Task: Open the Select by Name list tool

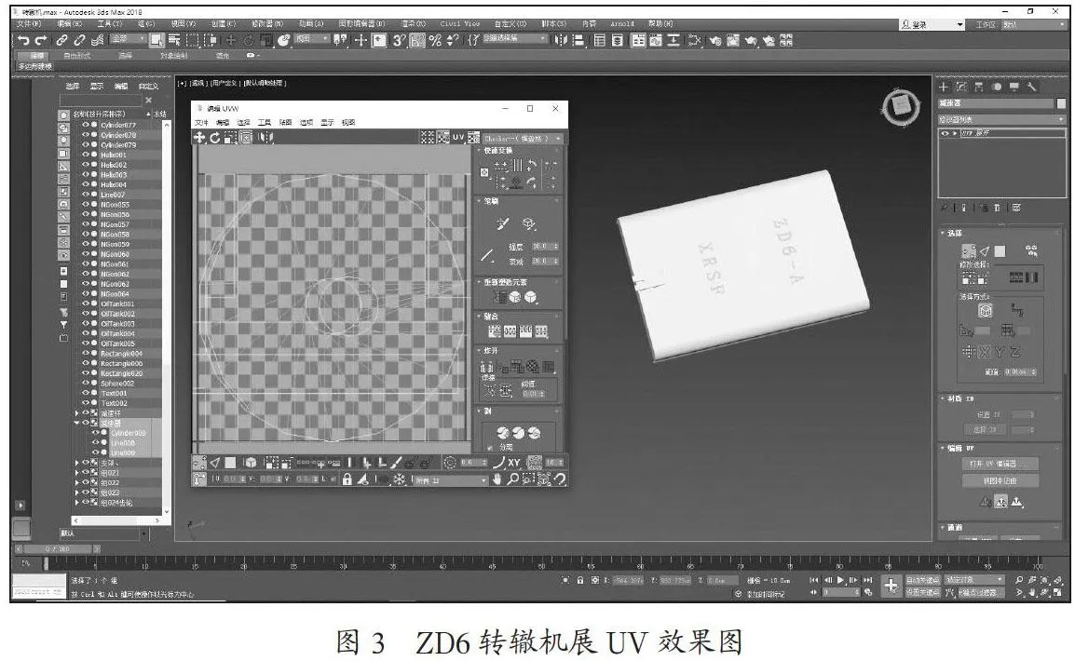Action: 174,40
